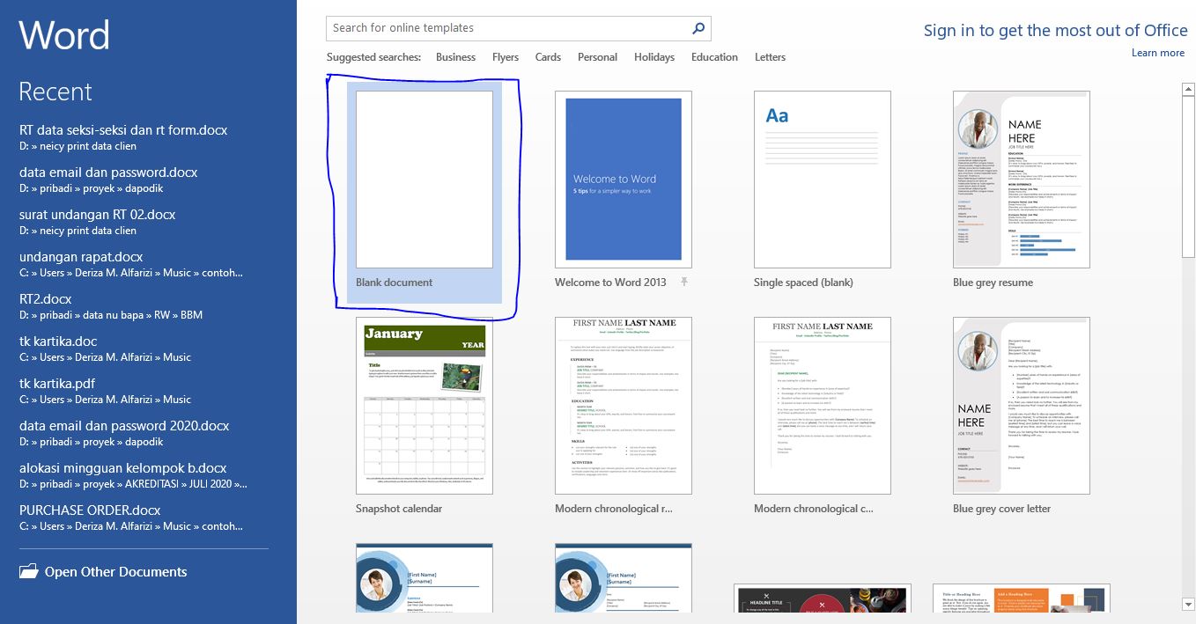Open Other Documents
The image size is (1196, 624).
[103, 572]
